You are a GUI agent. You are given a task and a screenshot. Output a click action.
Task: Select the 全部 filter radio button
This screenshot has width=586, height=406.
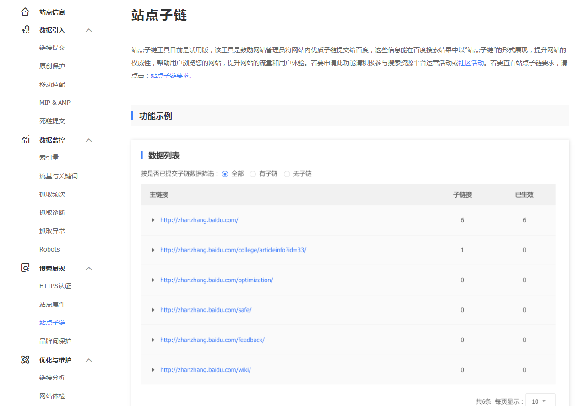coord(225,174)
